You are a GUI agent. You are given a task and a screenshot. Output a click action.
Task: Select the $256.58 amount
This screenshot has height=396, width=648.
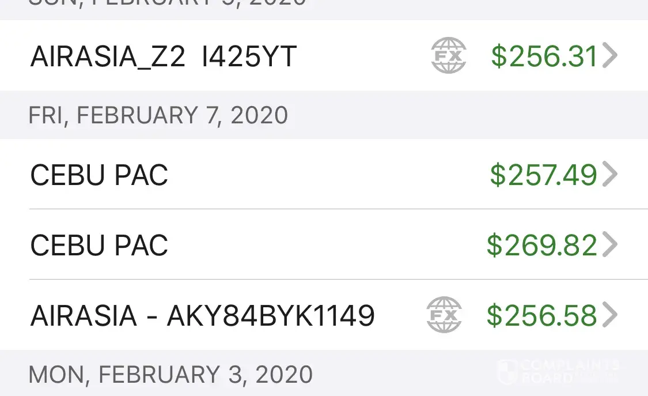[x=541, y=315]
